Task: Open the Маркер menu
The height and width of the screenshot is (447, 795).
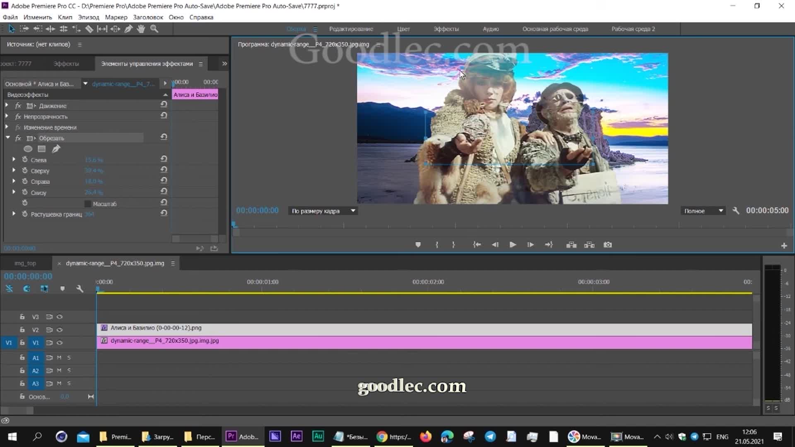Action: [116, 17]
